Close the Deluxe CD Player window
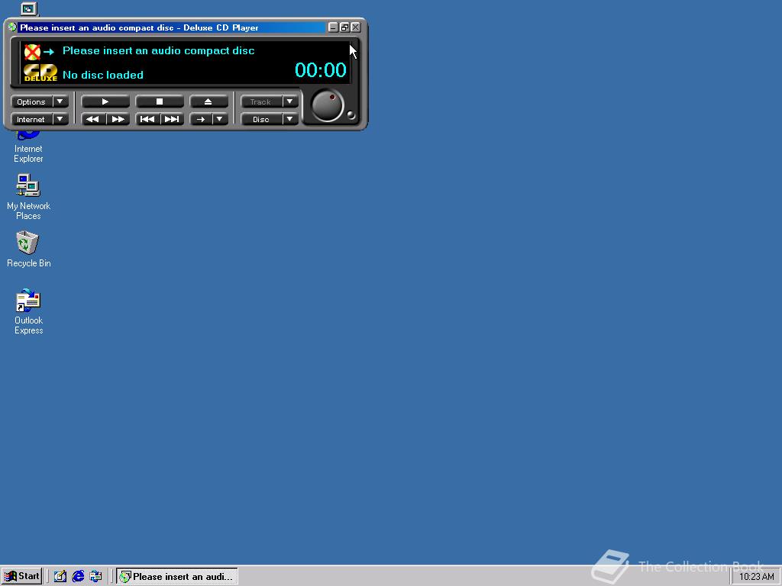The height and width of the screenshot is (586, 782). coord(356,27)
